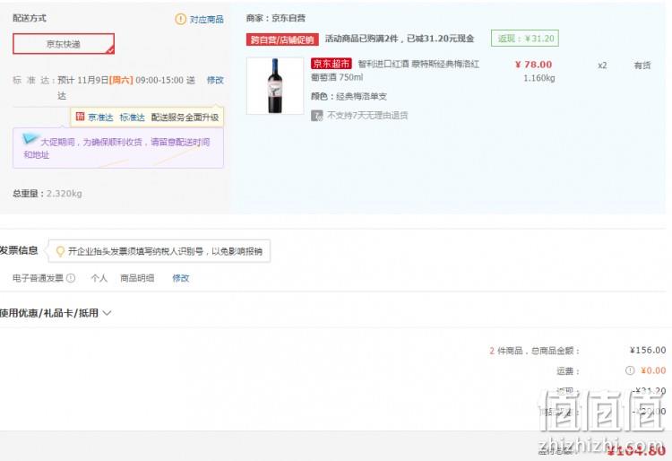Image resolution: width=672 pixels, height=461 pixels.
Task: Open the wine bottle product thumbnail
Action: tap(275, 86)
